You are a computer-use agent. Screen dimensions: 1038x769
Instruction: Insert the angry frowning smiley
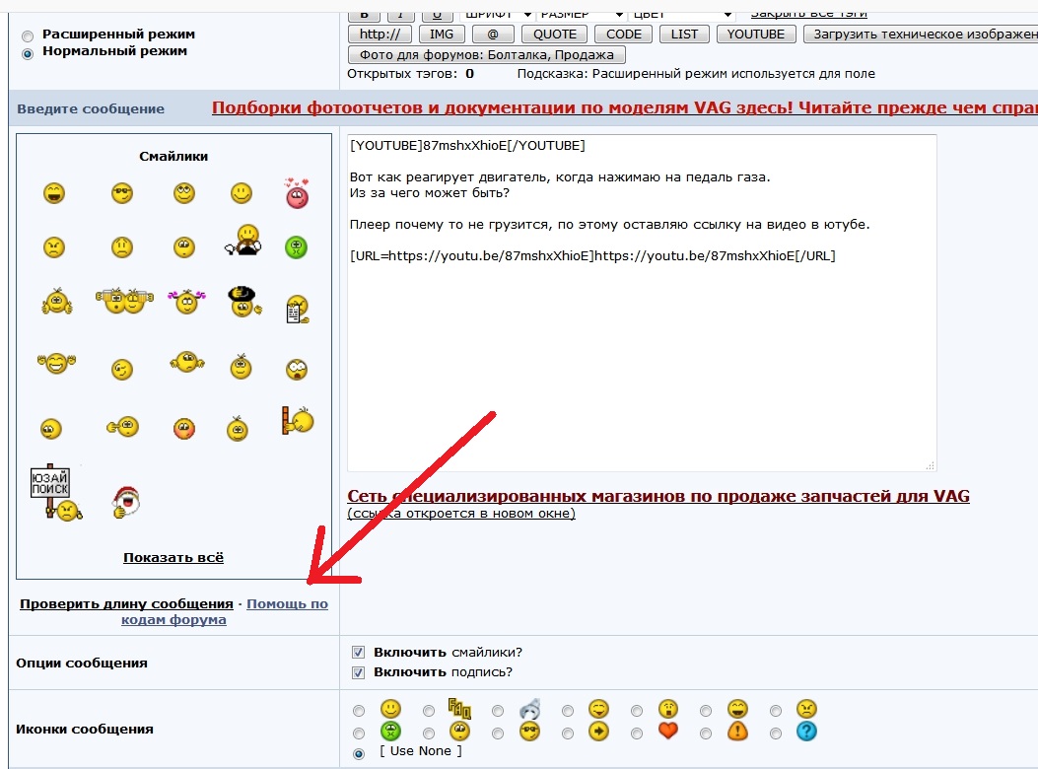point(54,246)
